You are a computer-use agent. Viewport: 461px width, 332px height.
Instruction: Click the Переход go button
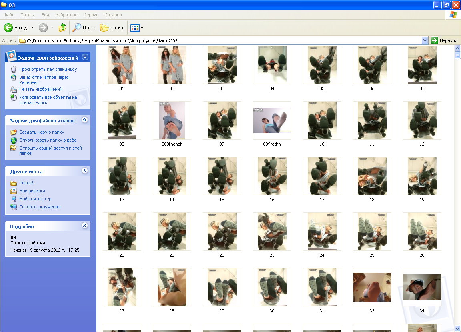pyautogui.click(x=444, y=40)
